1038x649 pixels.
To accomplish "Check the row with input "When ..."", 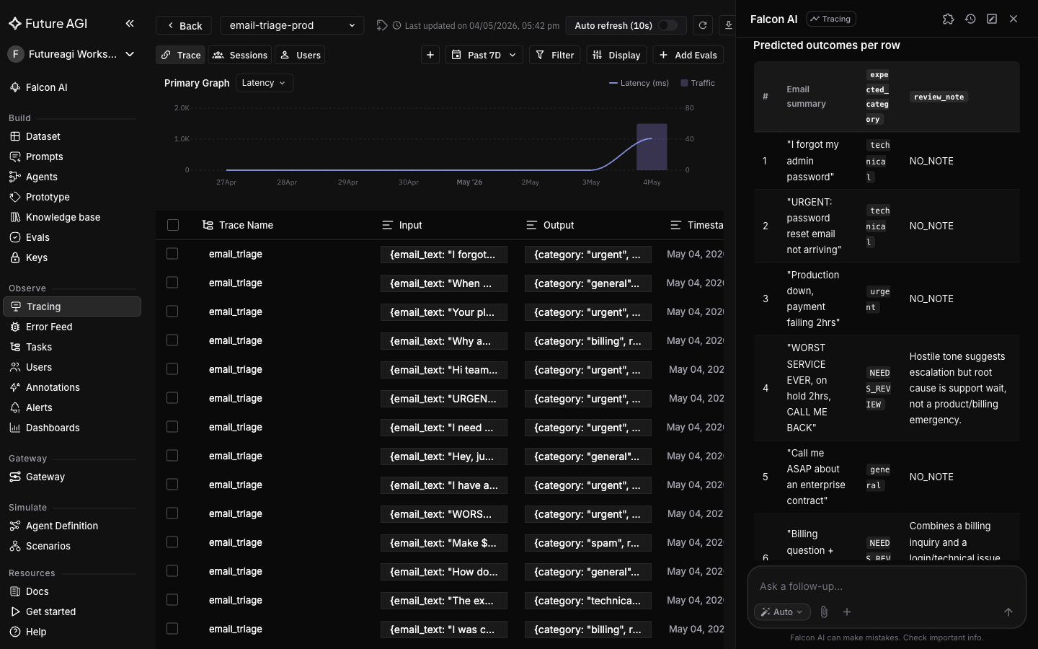I will point(172,283).
